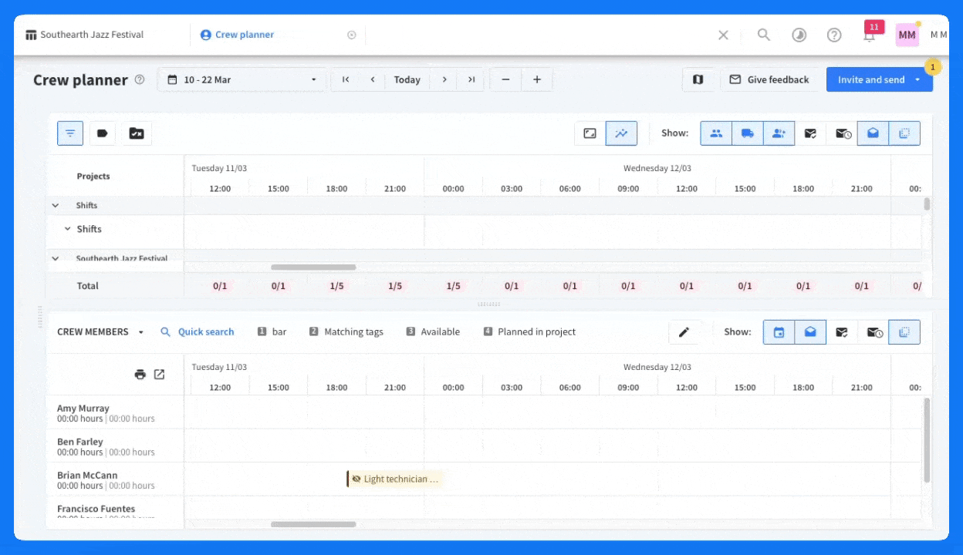The height and width of the screenshot is (555, 963).
Task: Toggle calendar icon in crew members Show group
Action: (x=779, y=332)
